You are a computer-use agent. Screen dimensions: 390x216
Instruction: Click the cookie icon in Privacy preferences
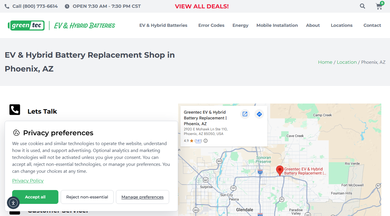16,133
